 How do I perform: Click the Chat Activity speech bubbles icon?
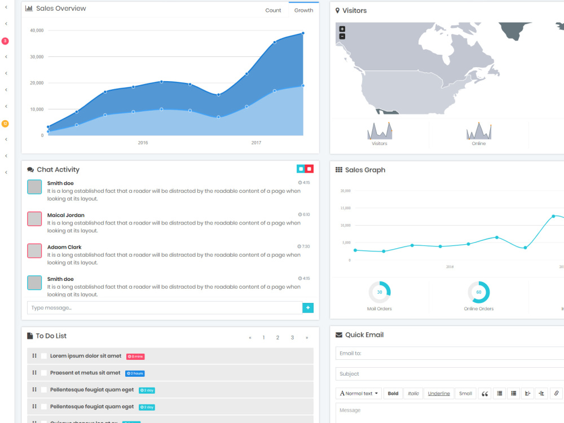tap(30, 170)
